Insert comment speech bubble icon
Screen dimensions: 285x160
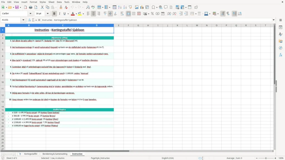pyautogui.click(x=166, y=7)
